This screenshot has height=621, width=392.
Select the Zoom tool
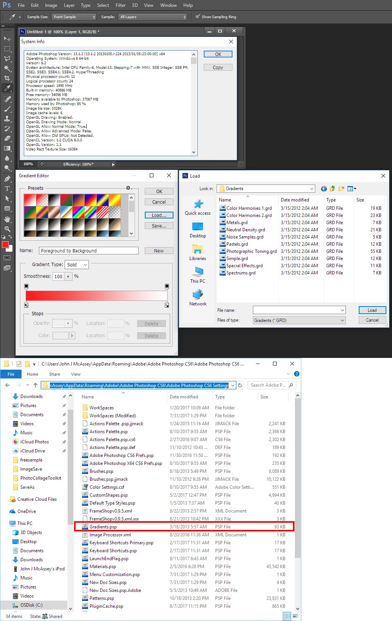pos(7,229)
